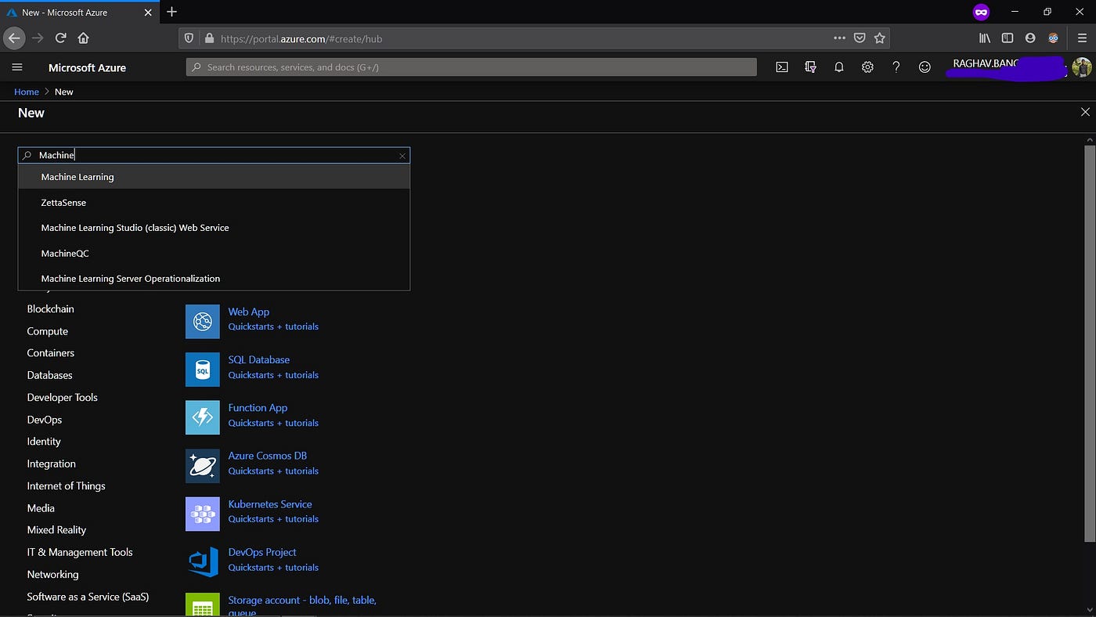Click the Web App icon

pos(203,321)
